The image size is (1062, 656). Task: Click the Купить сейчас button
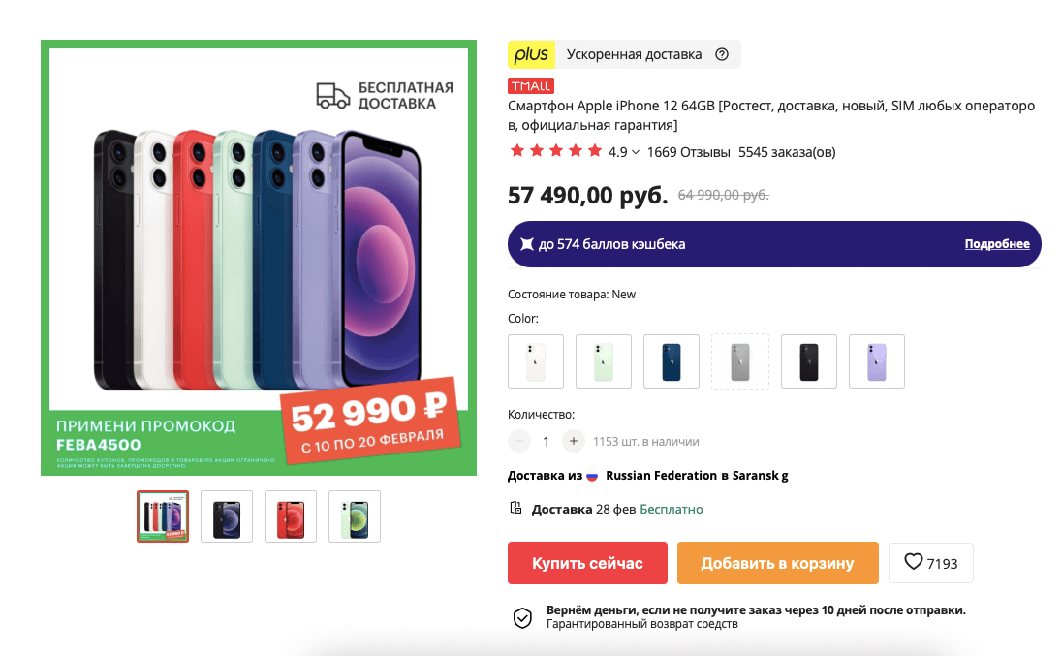(587, 563)
